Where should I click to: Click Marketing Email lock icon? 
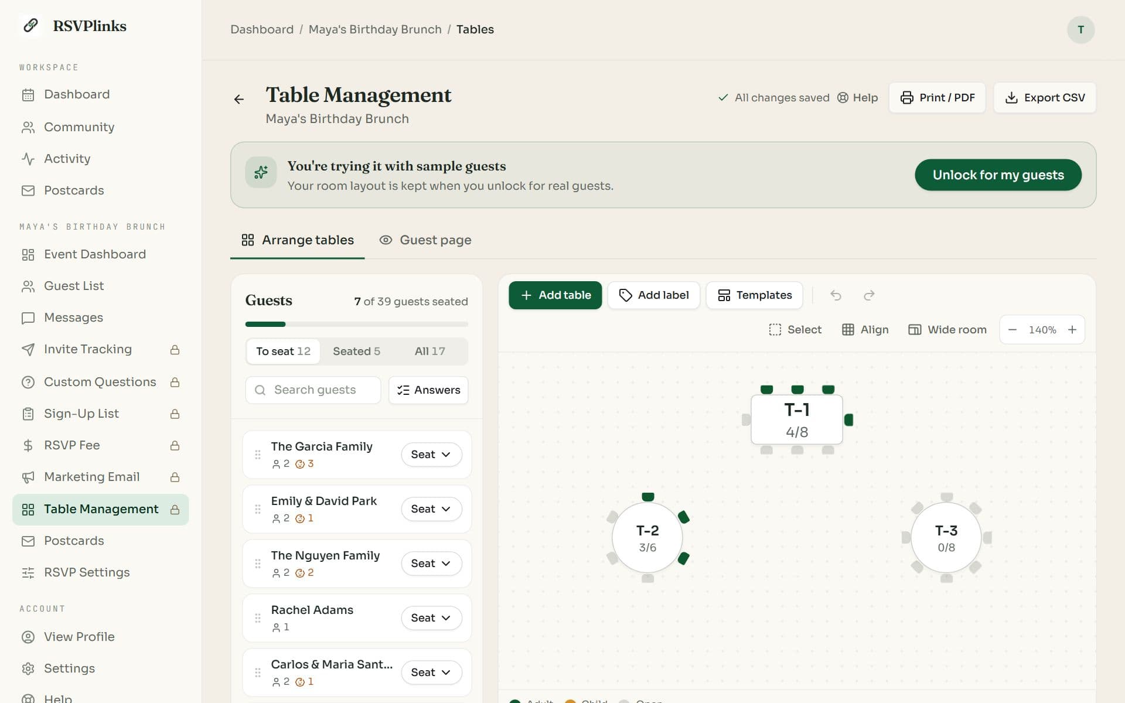point(175,477)
